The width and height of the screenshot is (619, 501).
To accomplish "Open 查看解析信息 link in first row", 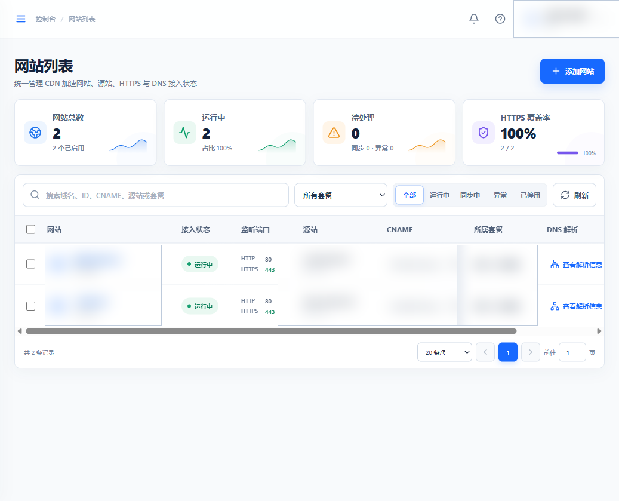I will (x=582, y=265).
